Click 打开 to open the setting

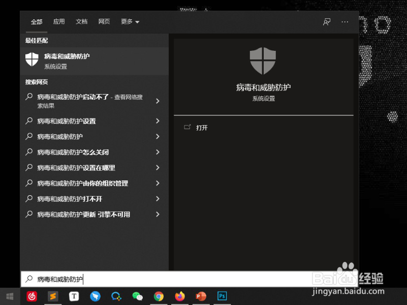tap(202, 128)
